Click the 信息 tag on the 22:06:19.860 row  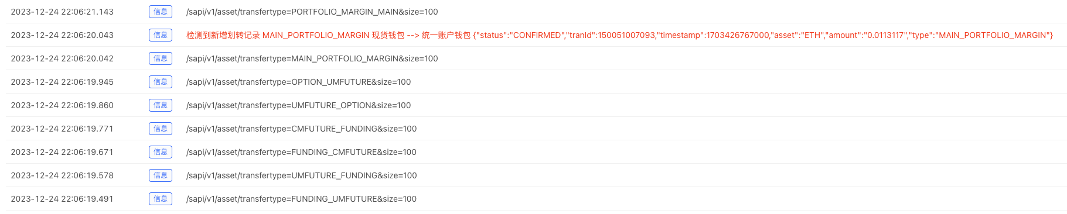coord(161,105)
